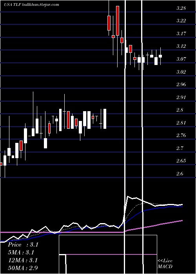Click the 5MA : 3.1 readout
This screenshot has width=196, height=274.
(x=21, y=252)
